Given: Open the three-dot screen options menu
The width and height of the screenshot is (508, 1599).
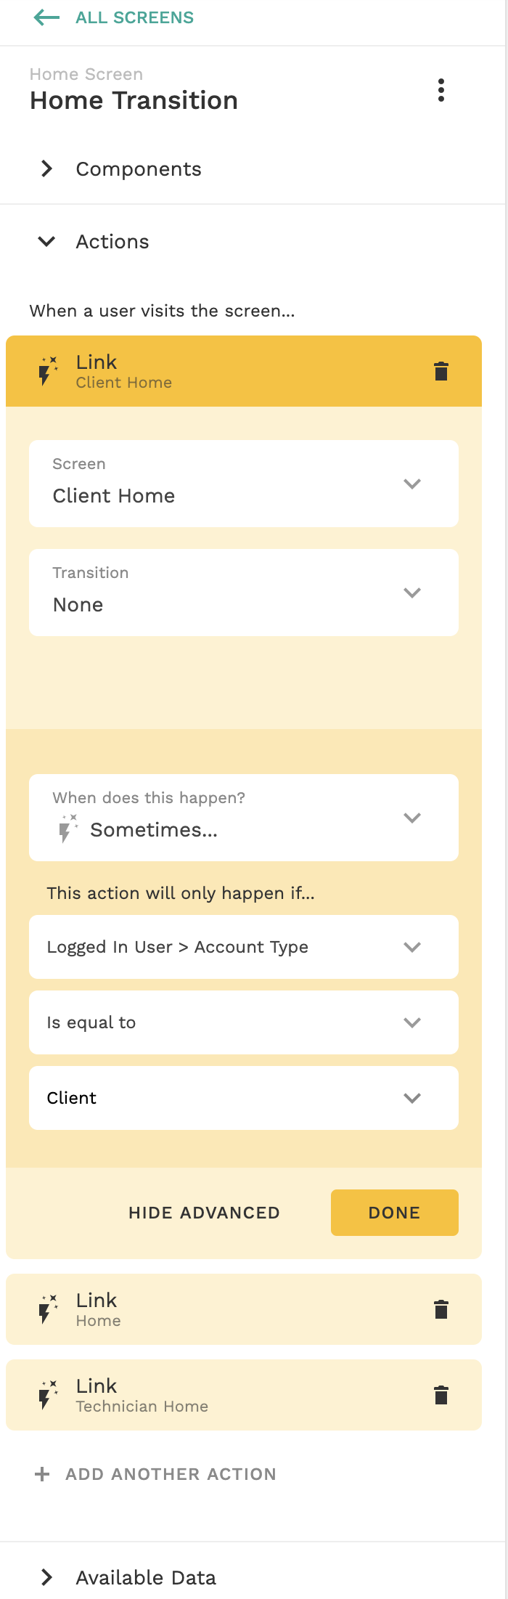Looking at the screenshot, I should (x=441, y=90).
